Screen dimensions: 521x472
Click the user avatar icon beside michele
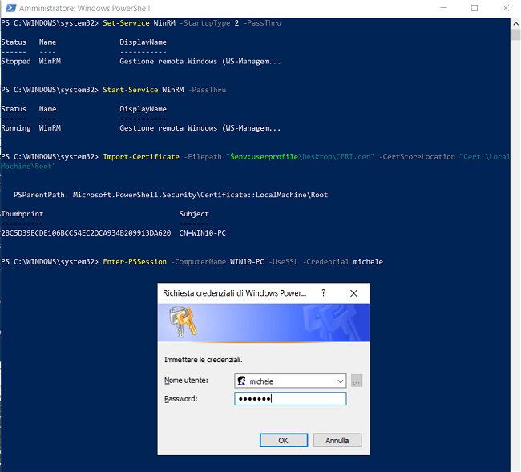tap(241, 381)
